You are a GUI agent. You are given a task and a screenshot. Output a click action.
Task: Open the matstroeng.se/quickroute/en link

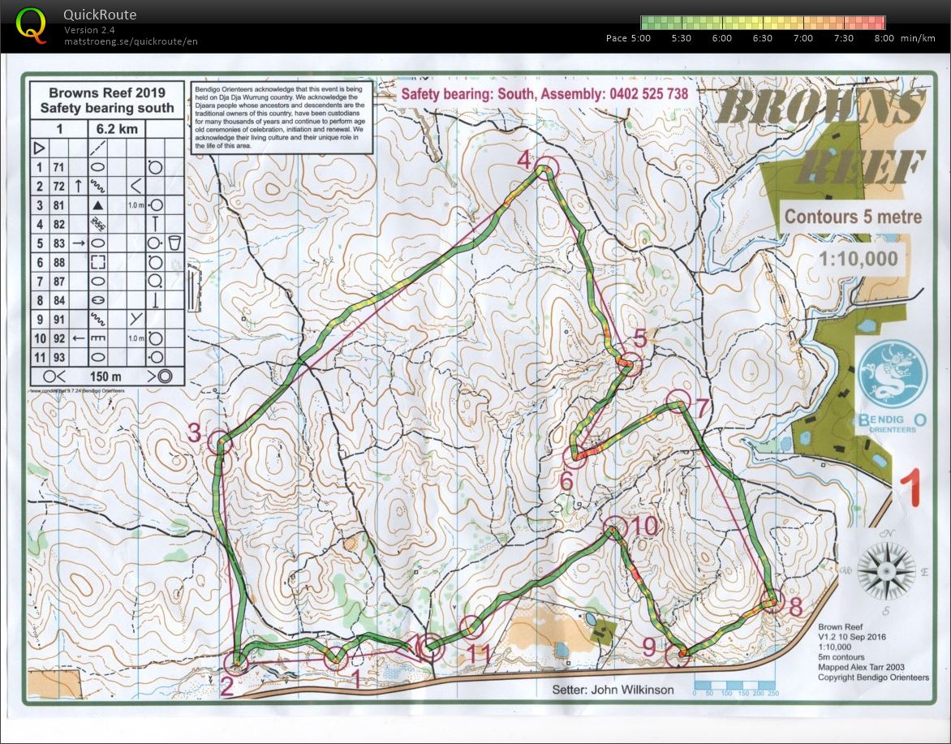pos(131,41)
